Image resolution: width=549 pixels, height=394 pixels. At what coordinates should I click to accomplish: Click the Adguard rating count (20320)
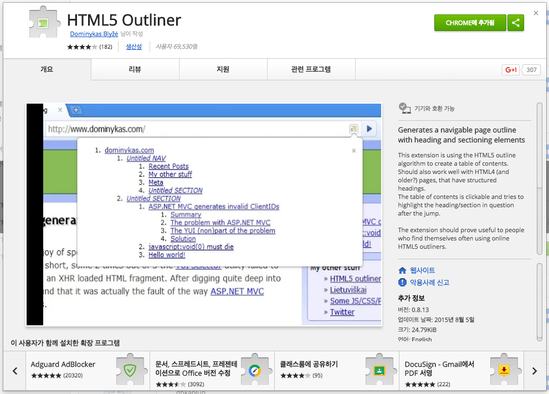[73, 376]
